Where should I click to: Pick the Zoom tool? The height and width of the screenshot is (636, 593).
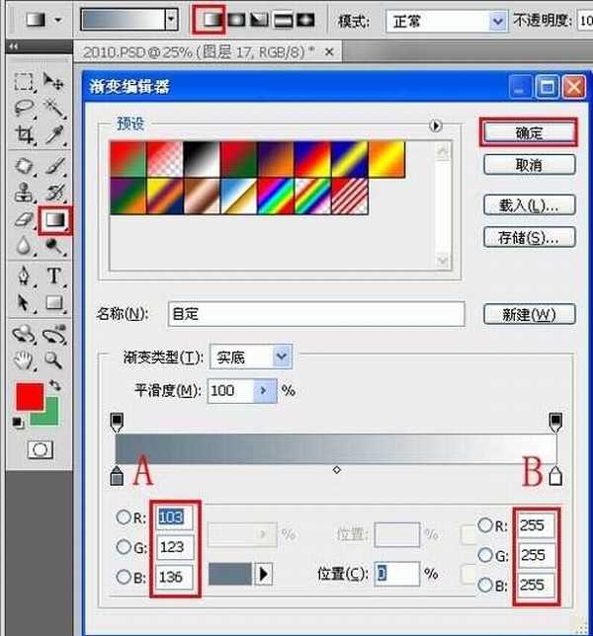tap(54, 360)
